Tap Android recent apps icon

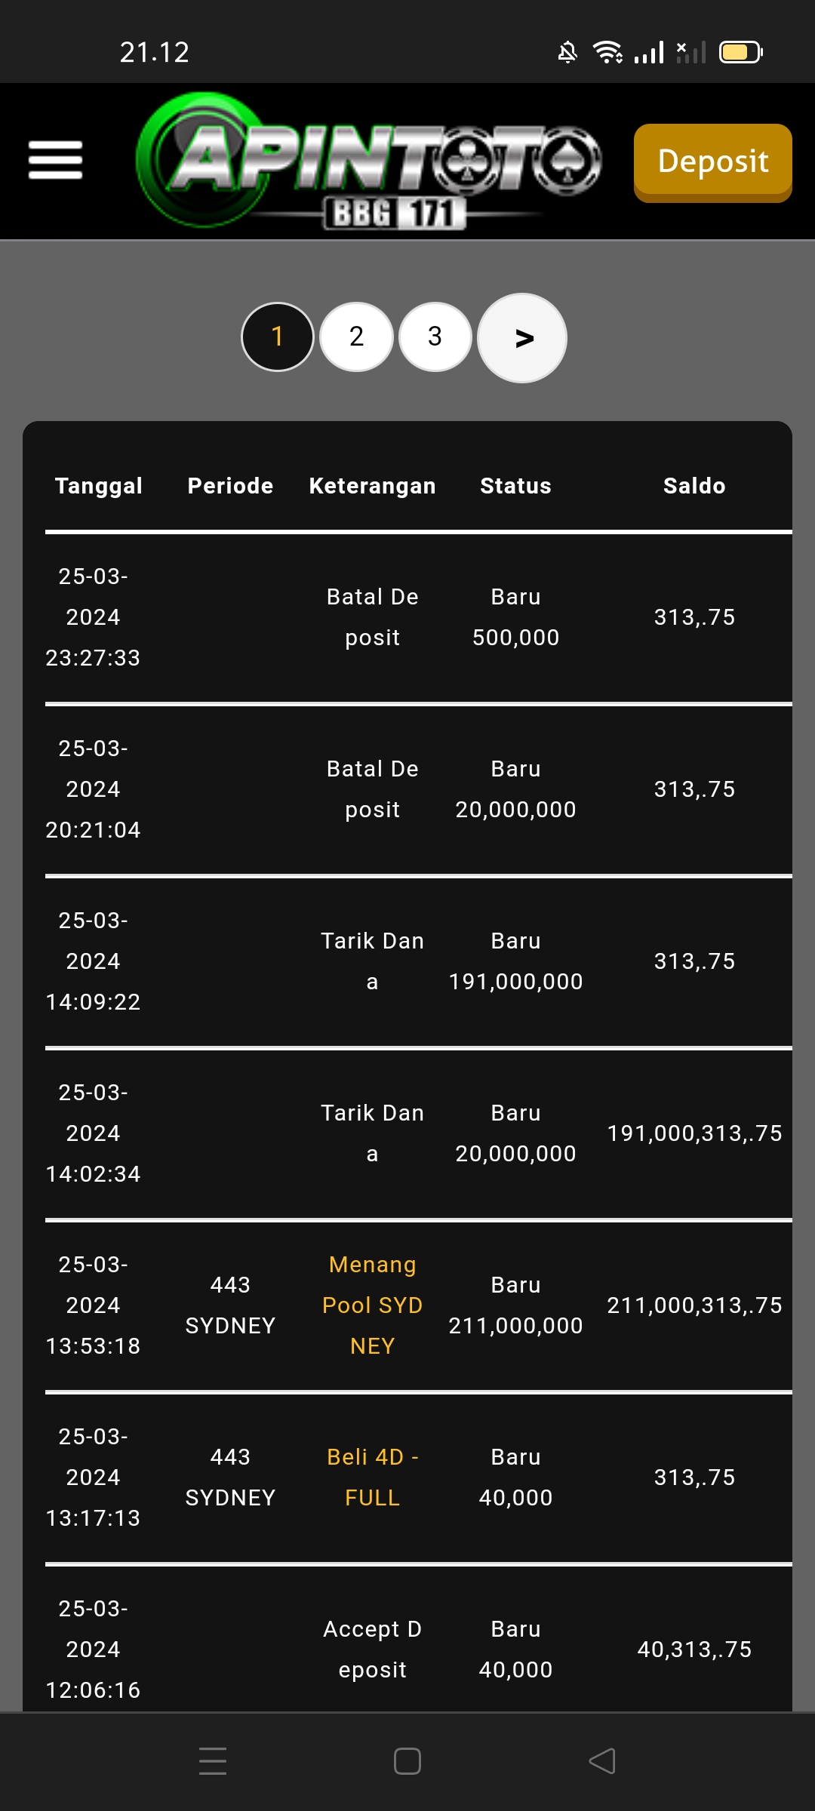pos(213,1760)
